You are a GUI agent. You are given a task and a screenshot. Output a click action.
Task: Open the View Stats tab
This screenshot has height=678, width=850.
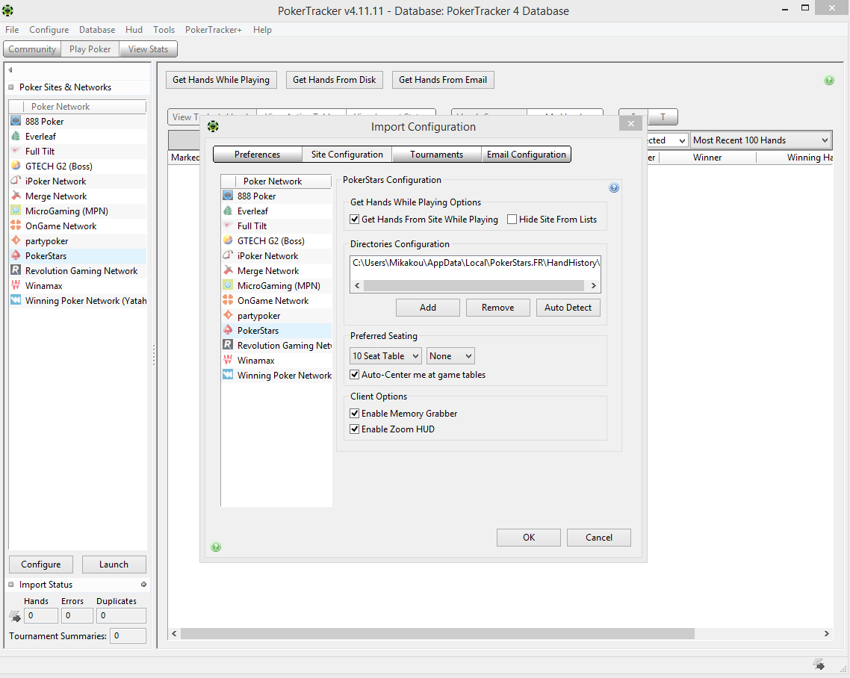[x=148, y=49]
